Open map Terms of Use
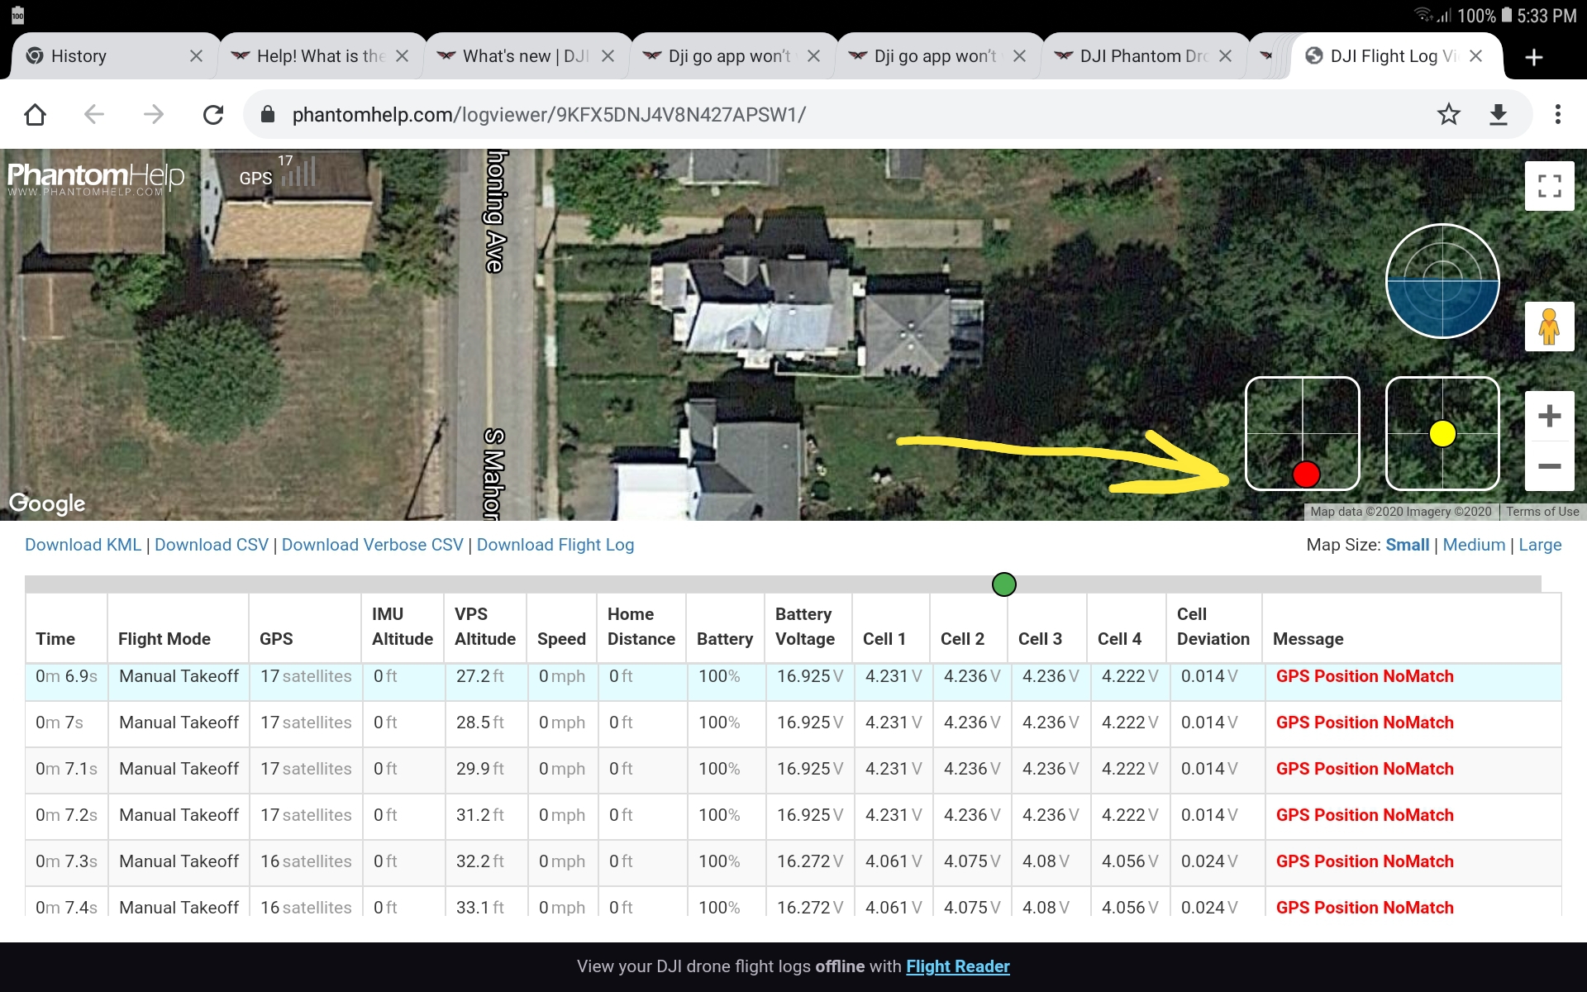 click(1542, 512)
